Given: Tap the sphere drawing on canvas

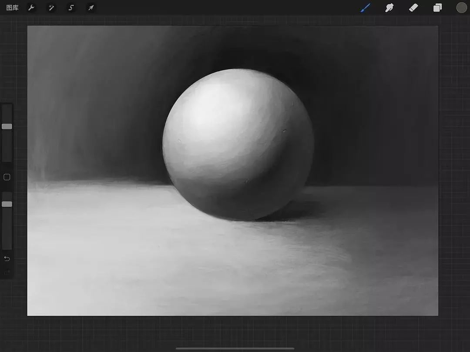Looking at the screenshot, I should (x=238, y=145).
